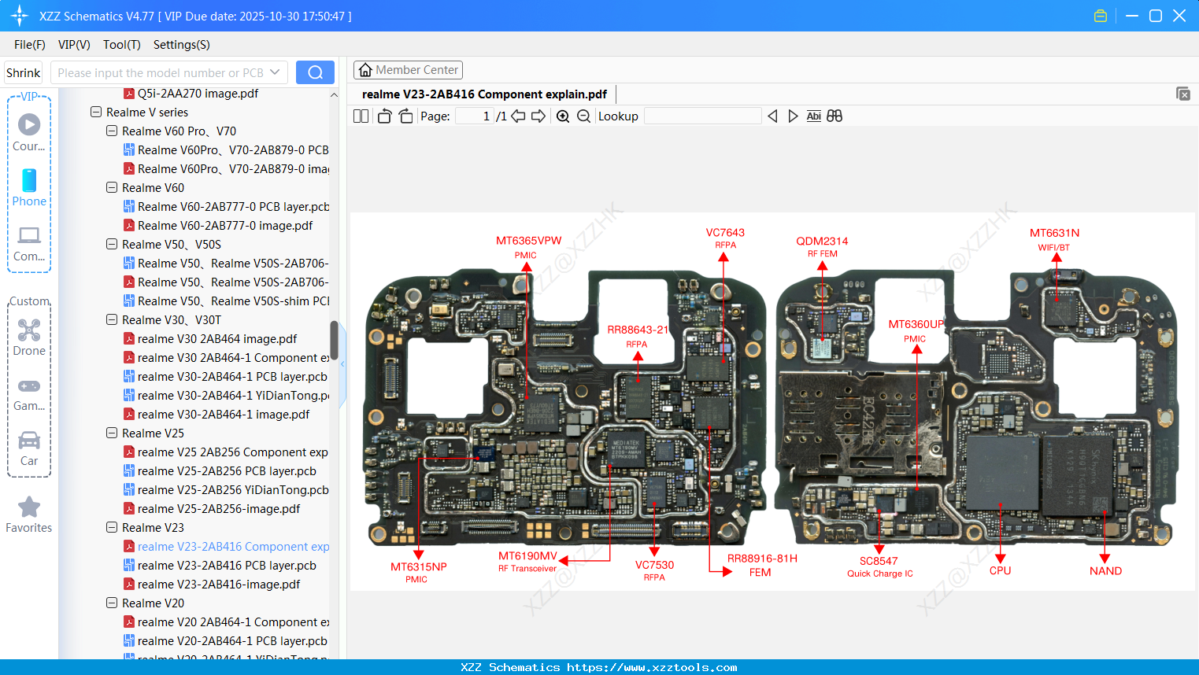This screenshot has width=1199, height=675.
Task: Click the Shrink button
Action: coord(24,72)
